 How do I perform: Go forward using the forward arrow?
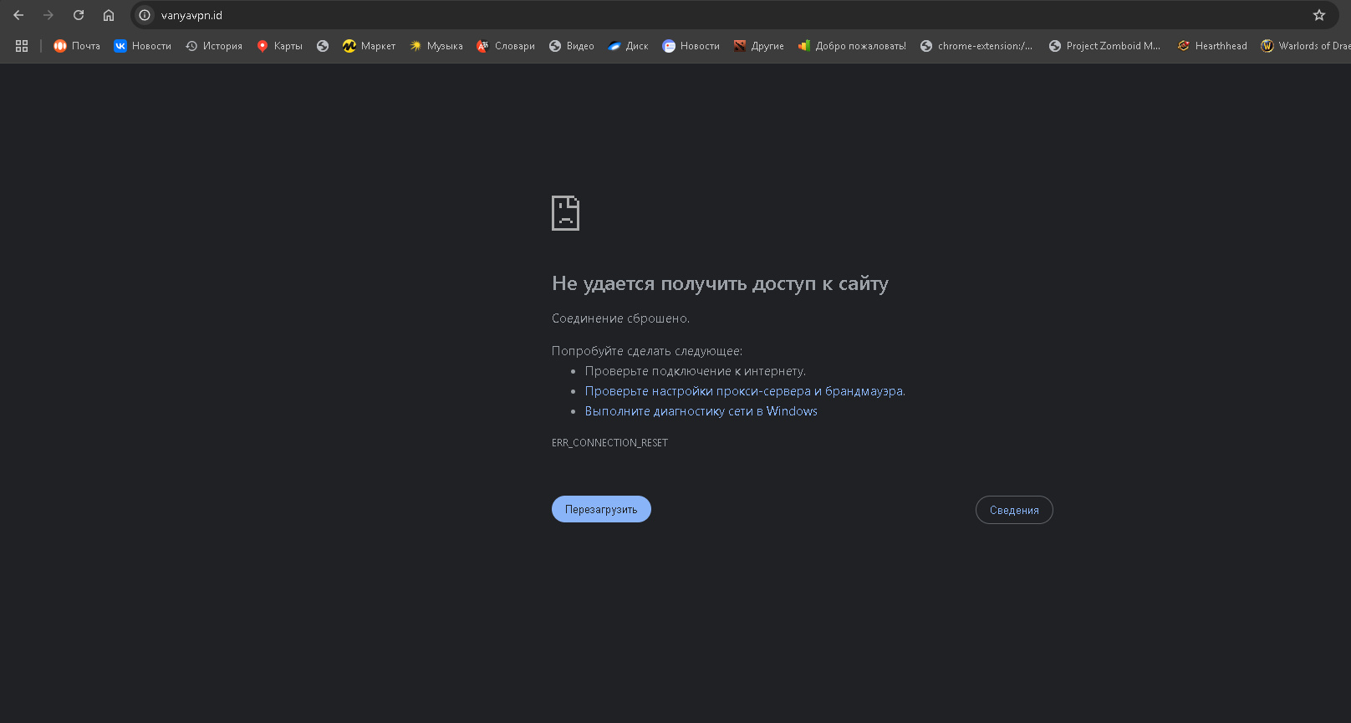48,15
